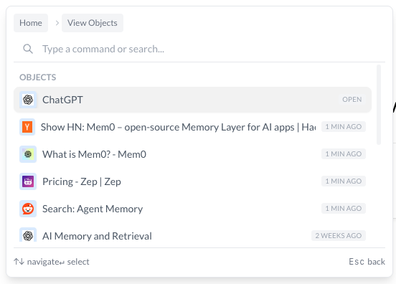Click the Hacker News Y icon

pos(27,127)
